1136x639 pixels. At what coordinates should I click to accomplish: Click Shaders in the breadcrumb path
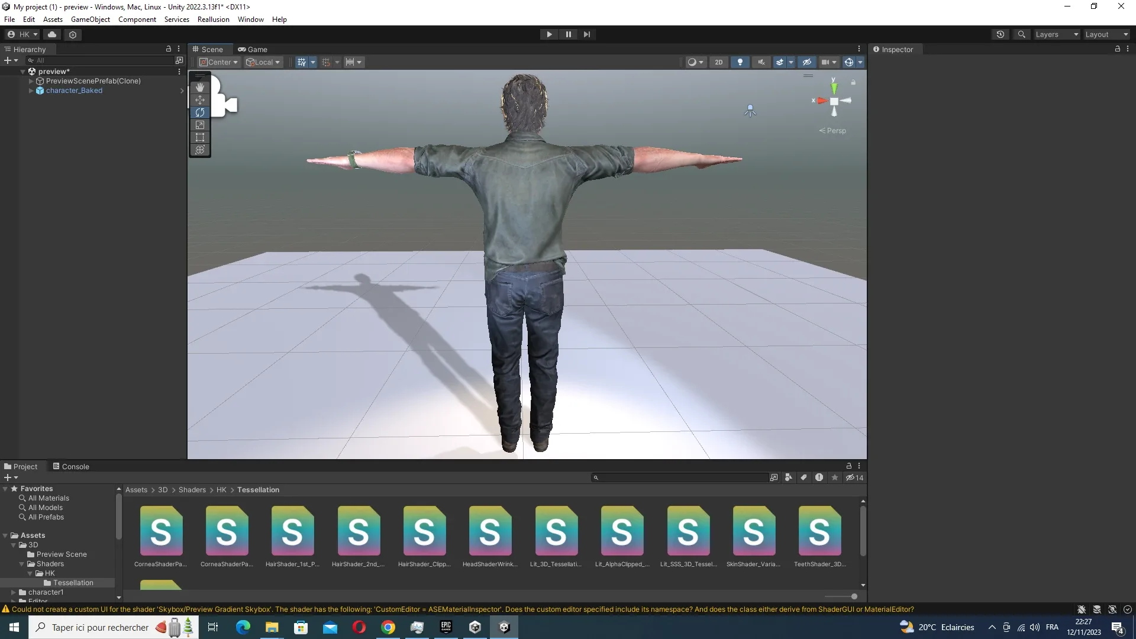192,490
